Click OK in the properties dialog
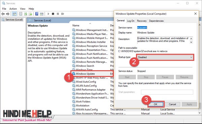This screenshot has height=124, width=202. pyautogui.click(x=156, y=104)
